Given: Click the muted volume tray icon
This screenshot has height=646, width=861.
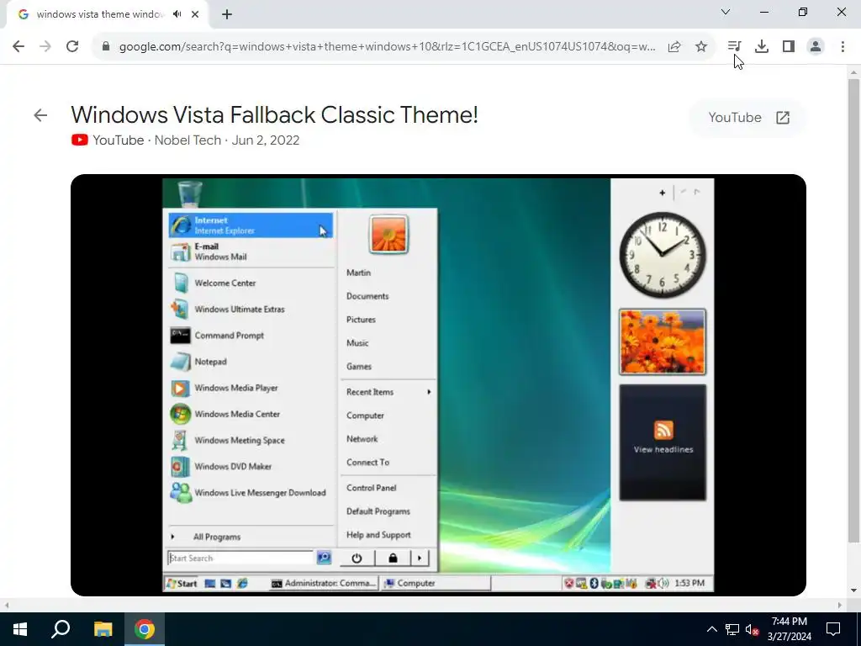Looking at the screenshot, I should pyautogui.click(x=752, y=629).
